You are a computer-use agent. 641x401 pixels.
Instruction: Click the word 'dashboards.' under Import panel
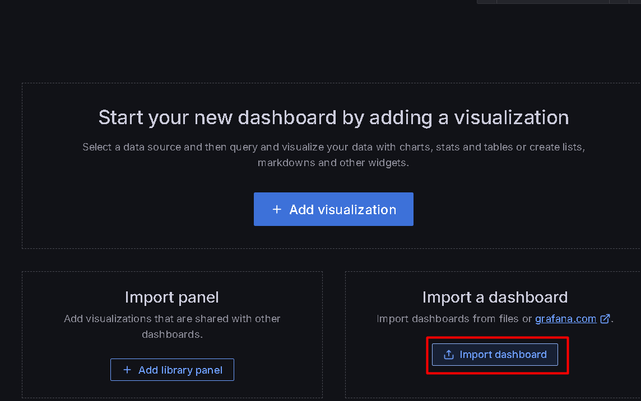(x=171, y=334)
